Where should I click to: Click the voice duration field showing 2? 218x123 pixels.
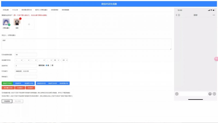pos(26,66)
